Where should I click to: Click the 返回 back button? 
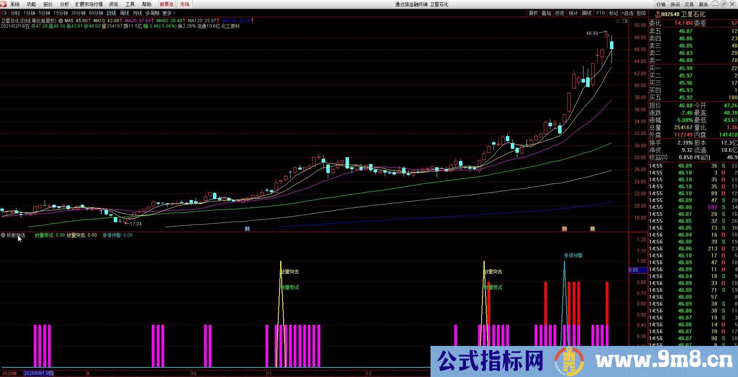[641, 13]
